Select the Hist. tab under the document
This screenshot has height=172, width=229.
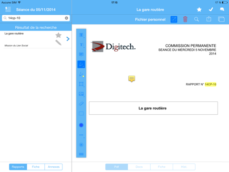[x=184, y=167]
